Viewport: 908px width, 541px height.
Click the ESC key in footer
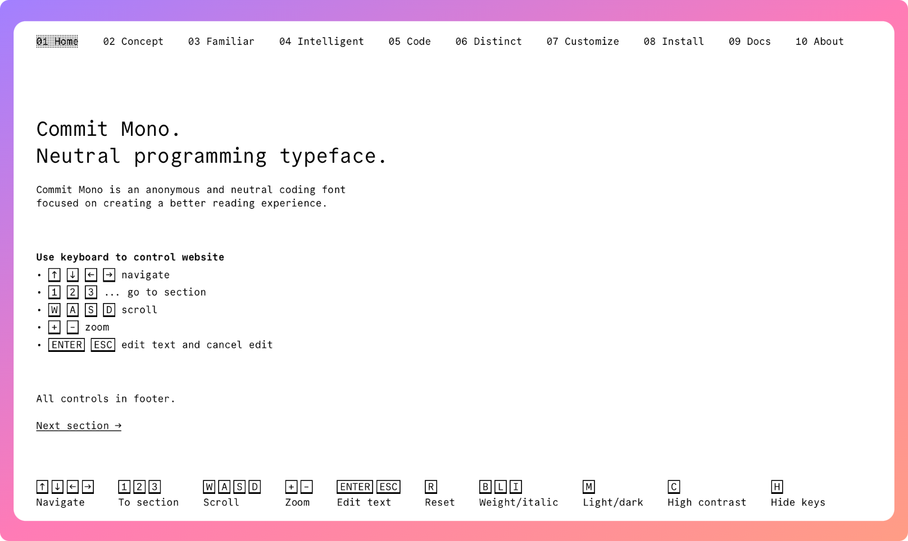pyautogui.click(x=388, y=487)
